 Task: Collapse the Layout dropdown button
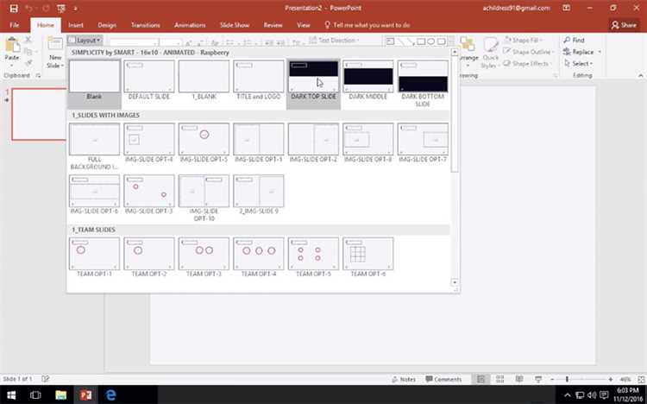point(85,40)
